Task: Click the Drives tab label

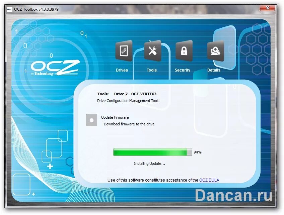Action: pos(122,70)
